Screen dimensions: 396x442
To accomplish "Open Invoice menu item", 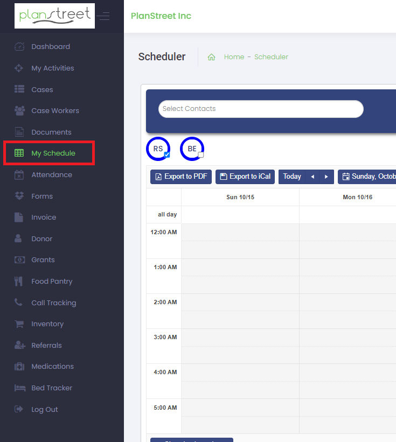I will (44, 218).
